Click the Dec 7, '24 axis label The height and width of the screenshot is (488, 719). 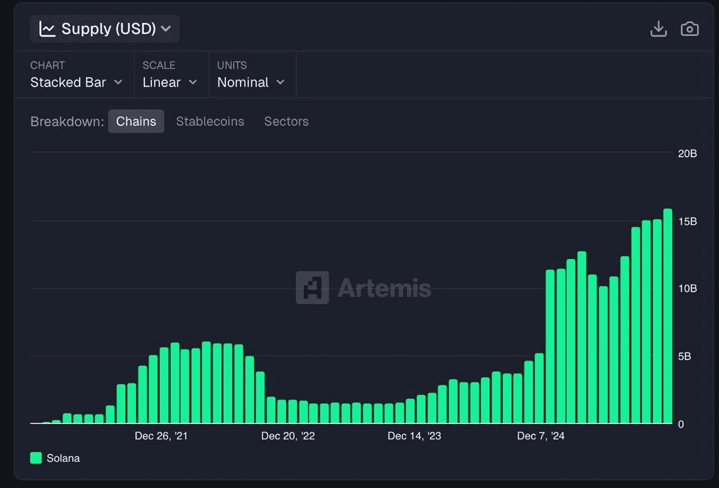coord(541,436)
